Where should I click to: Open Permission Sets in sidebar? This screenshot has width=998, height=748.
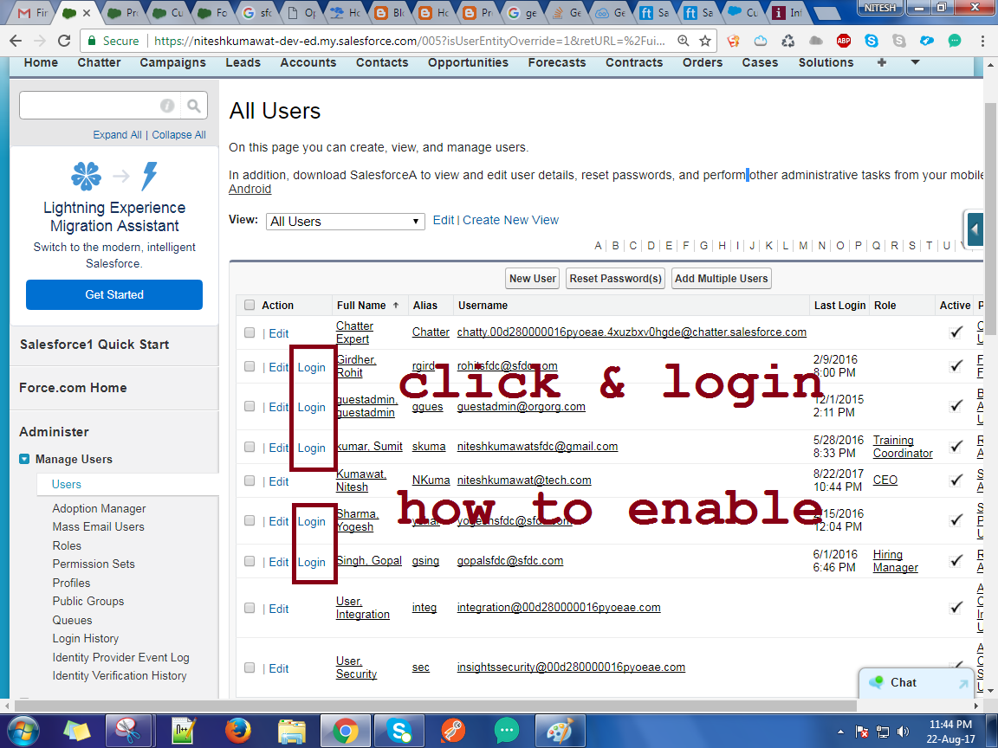coord(94,564)
